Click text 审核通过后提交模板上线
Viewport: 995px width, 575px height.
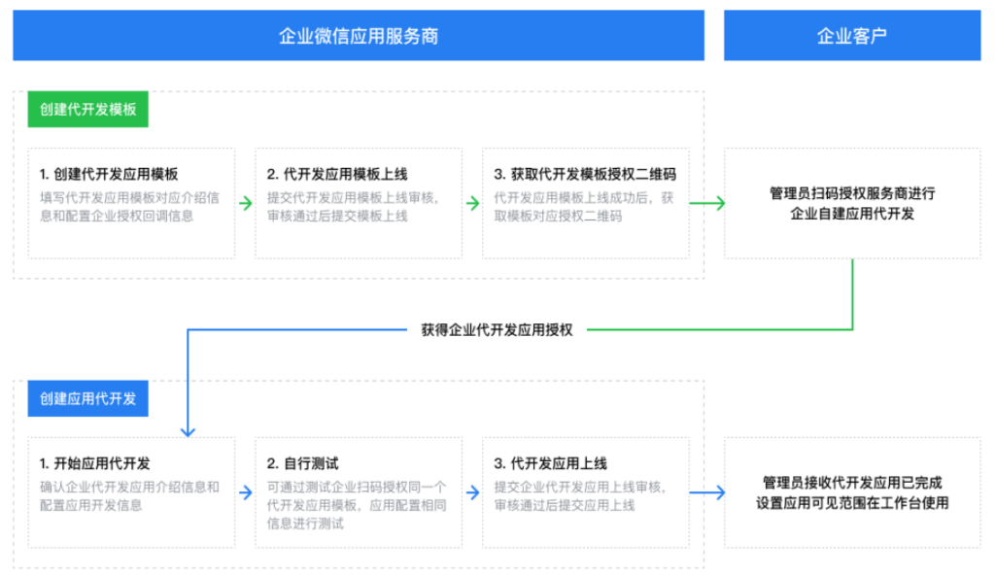tap(337, 217)
